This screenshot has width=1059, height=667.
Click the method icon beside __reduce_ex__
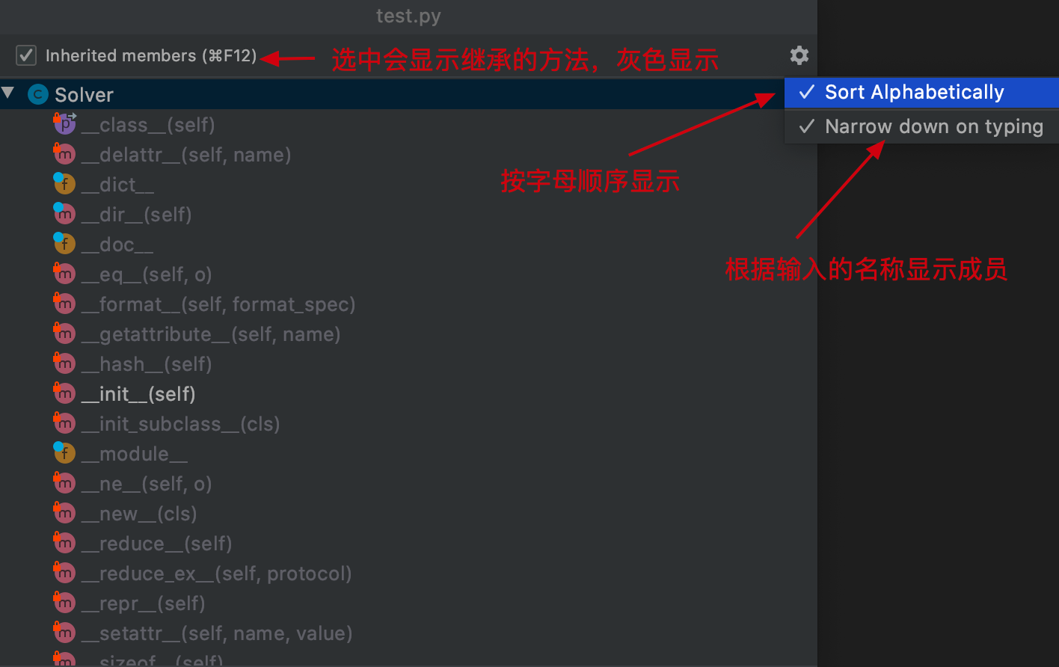(65, 573)
